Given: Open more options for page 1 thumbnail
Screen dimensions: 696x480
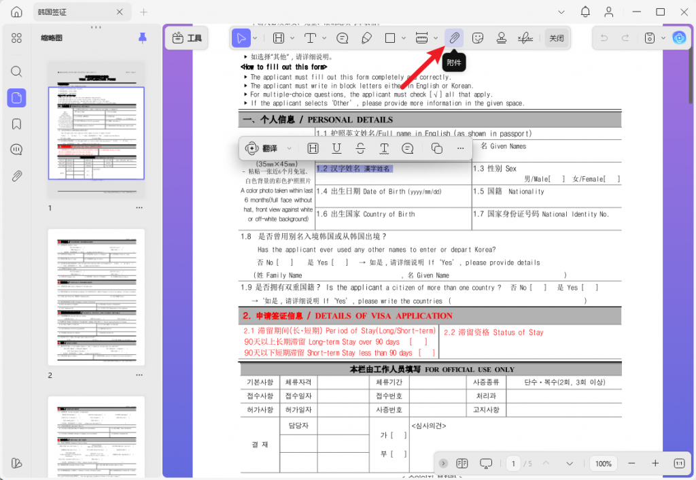Looking at the screenshot, I should pos(139,208).
